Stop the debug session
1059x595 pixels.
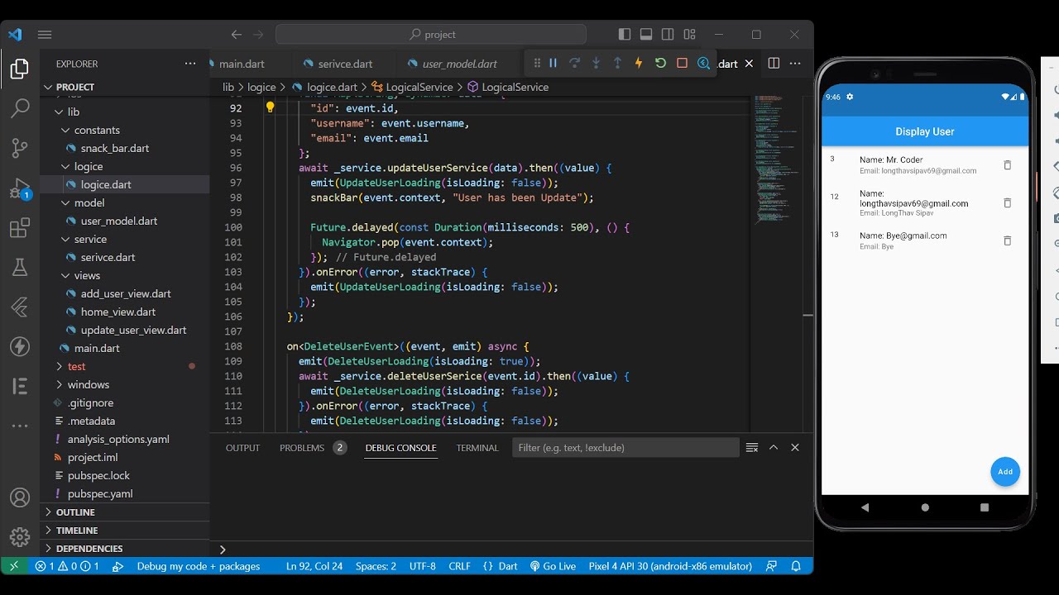click(682, 63)
